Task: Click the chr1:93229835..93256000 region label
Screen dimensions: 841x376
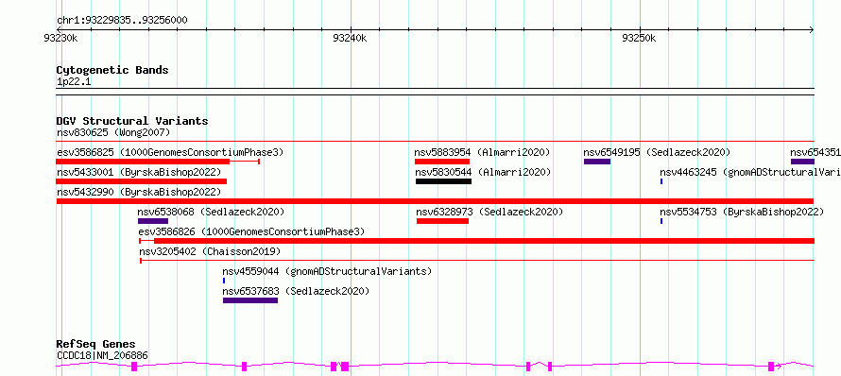Action: pos(122,21)
